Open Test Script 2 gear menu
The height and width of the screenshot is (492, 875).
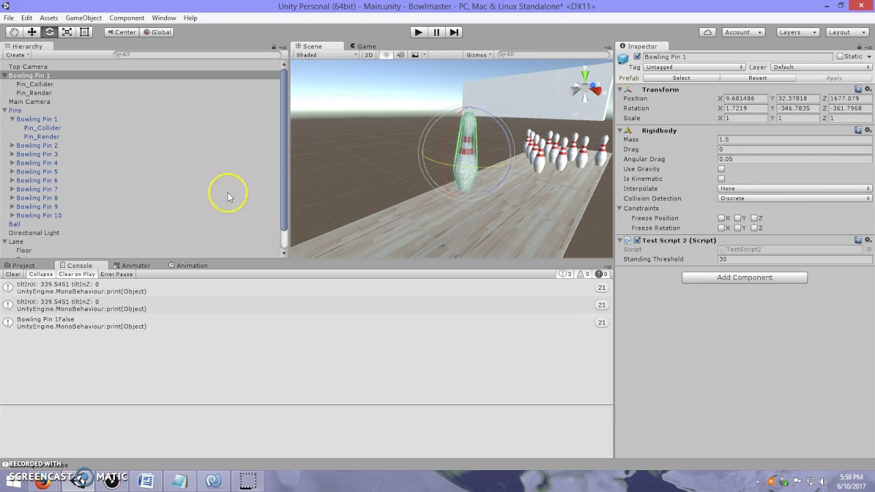[868, 240]
